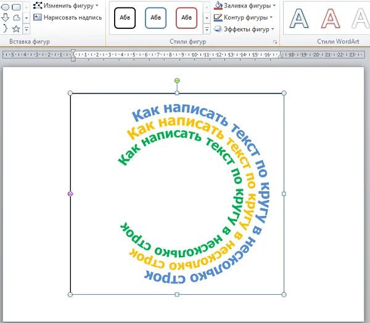This screenshot has width=370, height=323.
Task: Select the rounded rectangle shape
Action: [x=16, y=7]
